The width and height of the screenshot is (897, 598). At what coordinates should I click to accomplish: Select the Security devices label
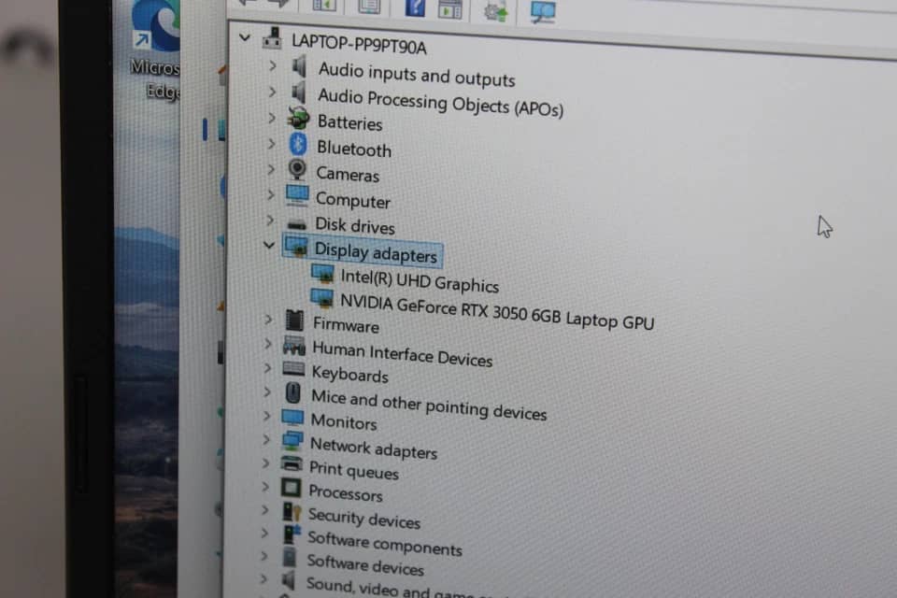coord(364,519)
